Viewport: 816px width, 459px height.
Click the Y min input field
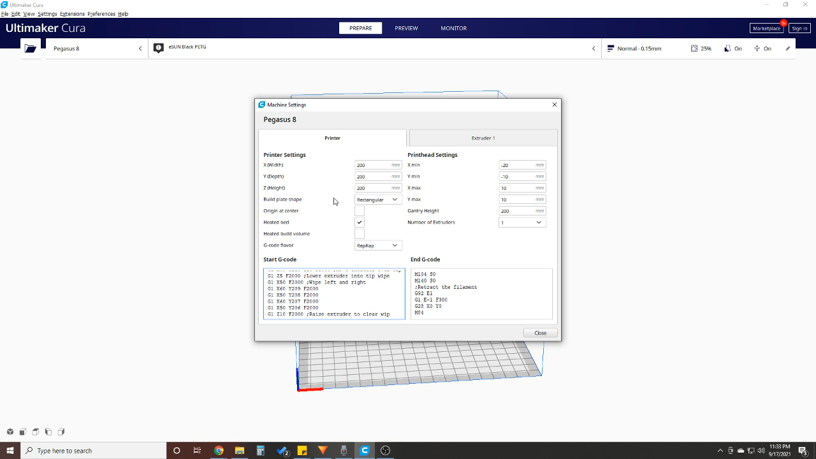tap(522, 177)
